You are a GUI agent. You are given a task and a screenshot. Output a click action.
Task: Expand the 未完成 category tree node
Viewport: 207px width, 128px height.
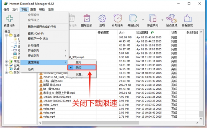point(6,61)
